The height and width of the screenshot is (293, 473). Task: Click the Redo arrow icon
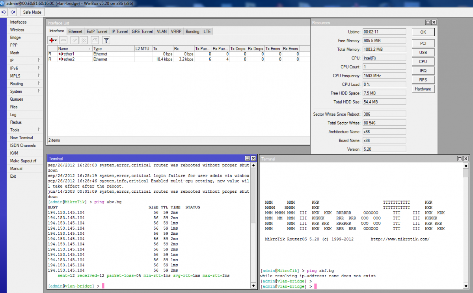click(x=13, y=12)
